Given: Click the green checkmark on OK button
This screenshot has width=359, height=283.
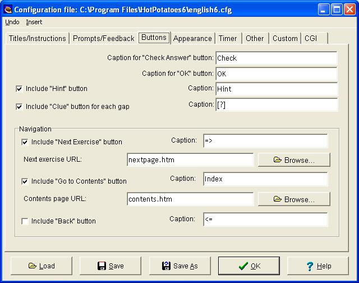Looking at the screenshot, I should point(243,266).
